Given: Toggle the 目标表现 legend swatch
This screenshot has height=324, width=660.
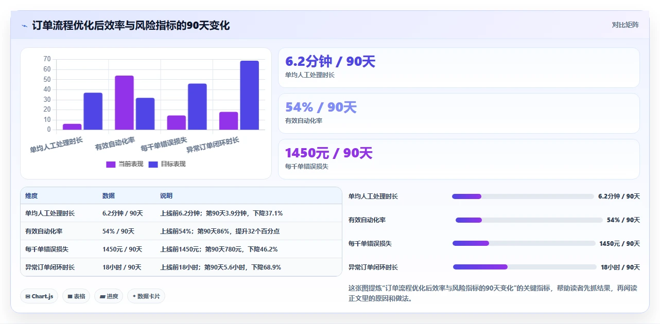Looking at the screenshot, I should pyautogui.click(x=153, y=164).
